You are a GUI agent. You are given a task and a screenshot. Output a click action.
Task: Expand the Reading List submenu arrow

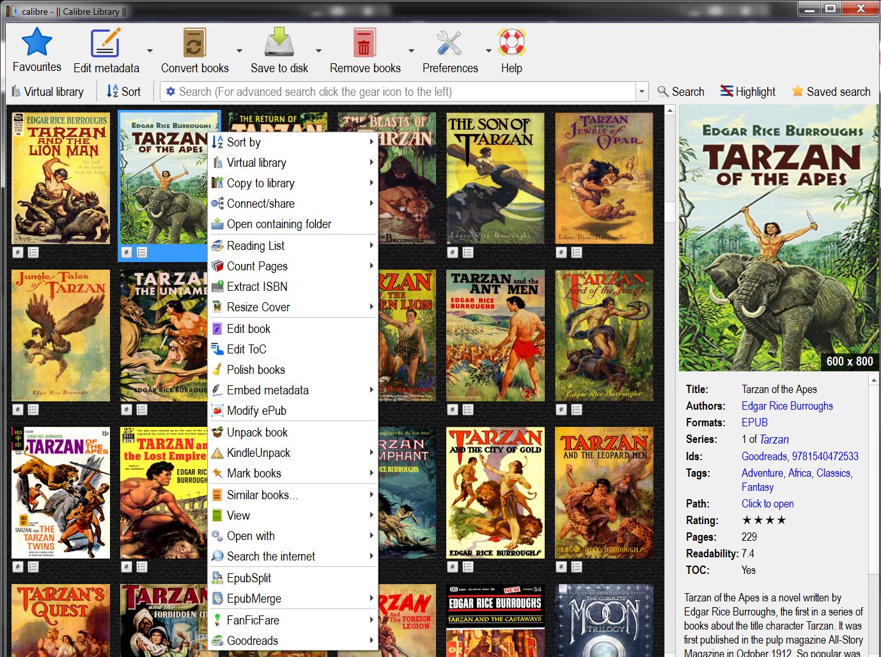point(371,246)
